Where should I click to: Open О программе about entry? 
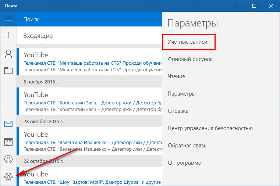click(x=184, y=163)
